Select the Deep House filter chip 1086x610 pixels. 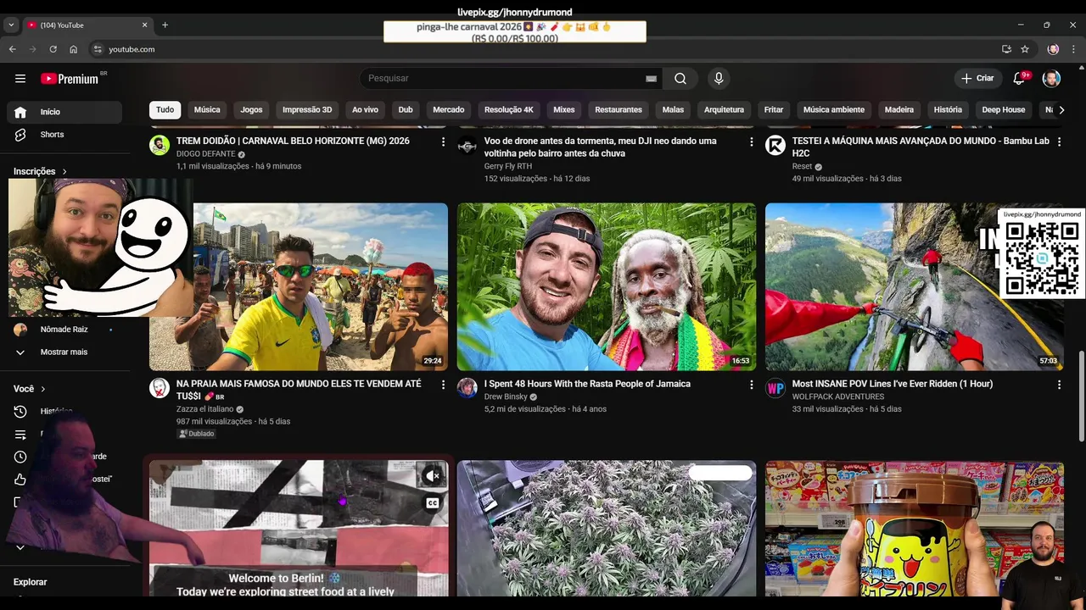(1004, 110)
